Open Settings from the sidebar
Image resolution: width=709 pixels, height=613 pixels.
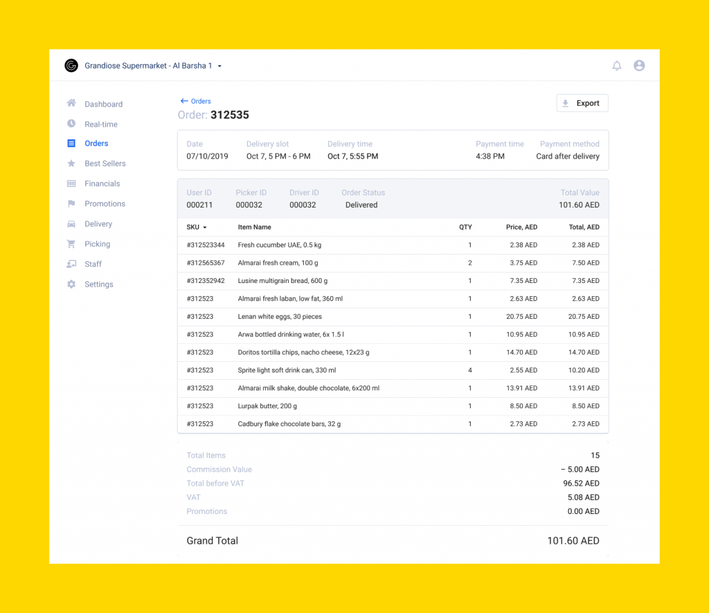pos(98,284)
